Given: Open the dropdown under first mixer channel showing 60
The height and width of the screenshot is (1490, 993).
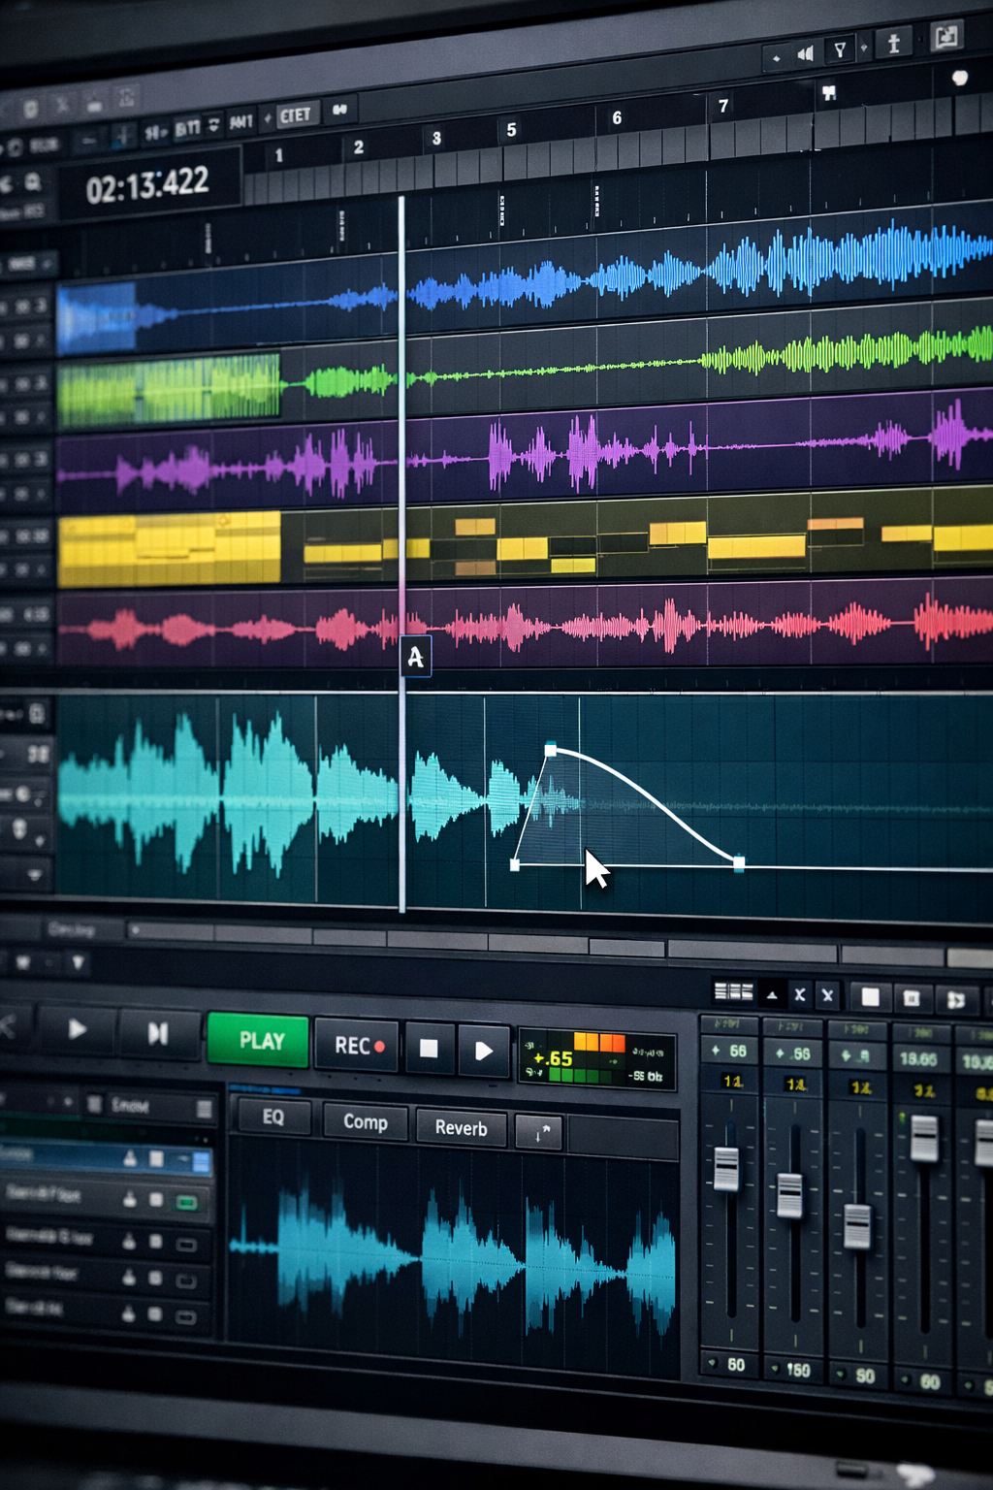Looking at the screenshot, I should coord(714,1364).
